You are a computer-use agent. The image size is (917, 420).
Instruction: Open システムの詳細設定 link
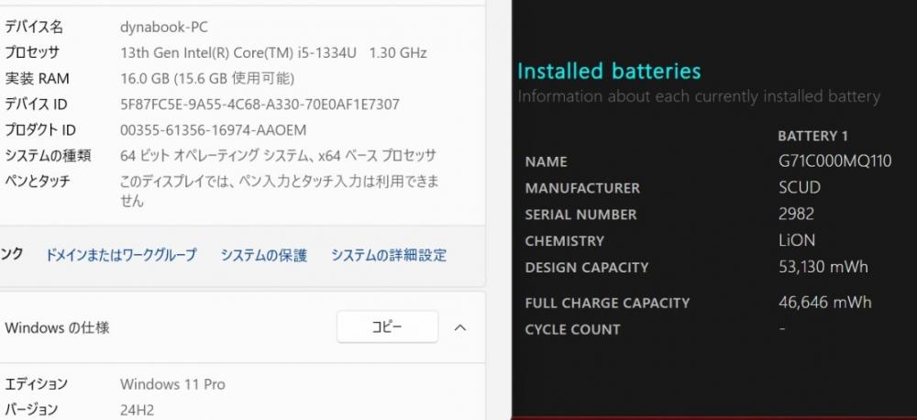(389, 255)
